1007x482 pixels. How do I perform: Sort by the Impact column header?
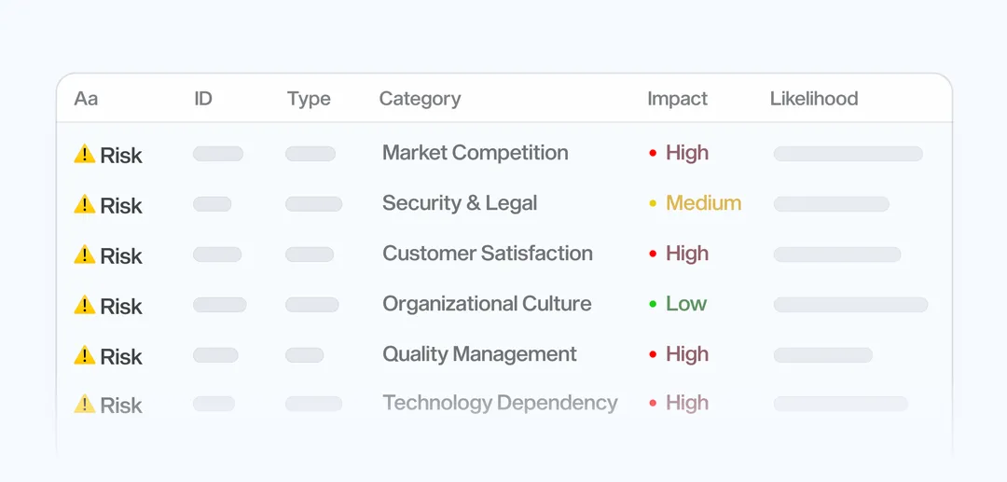pyautogui.click(x=677, y=99)
